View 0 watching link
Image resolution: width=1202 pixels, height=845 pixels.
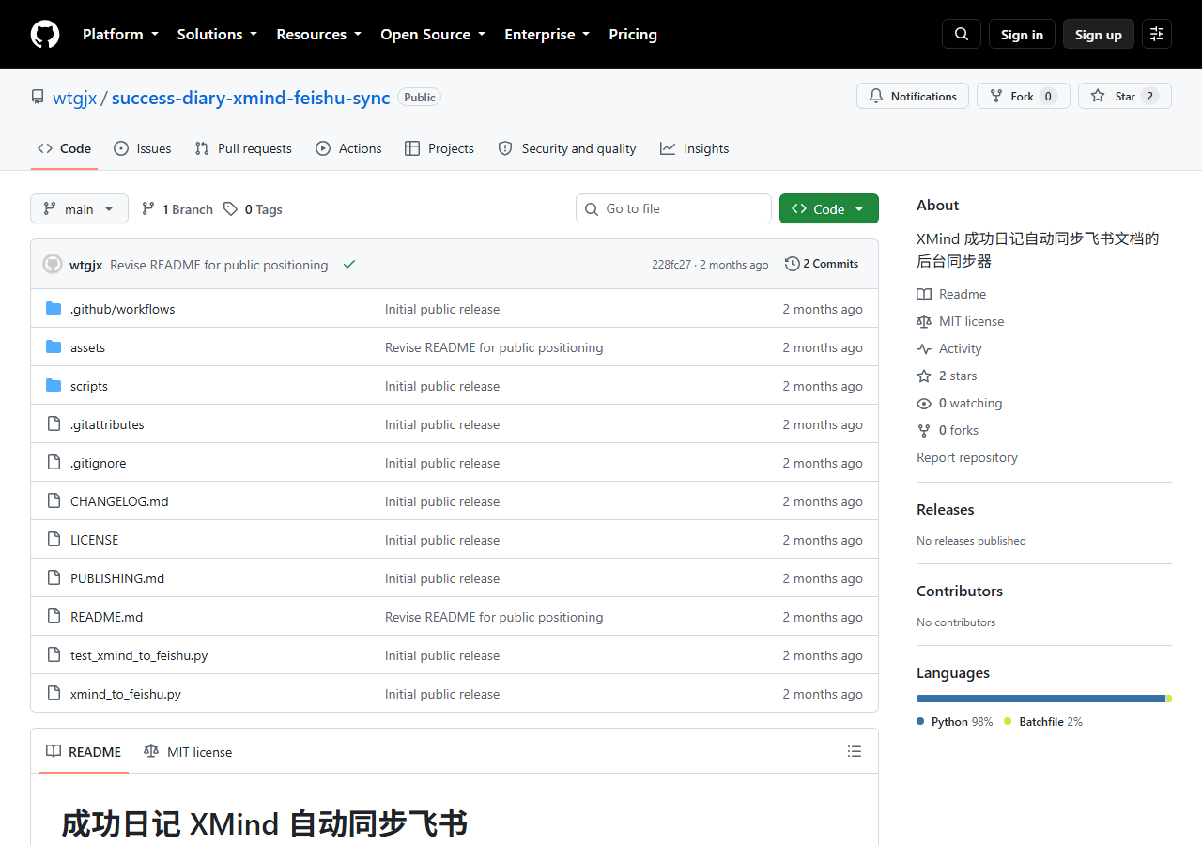(960, 403)
